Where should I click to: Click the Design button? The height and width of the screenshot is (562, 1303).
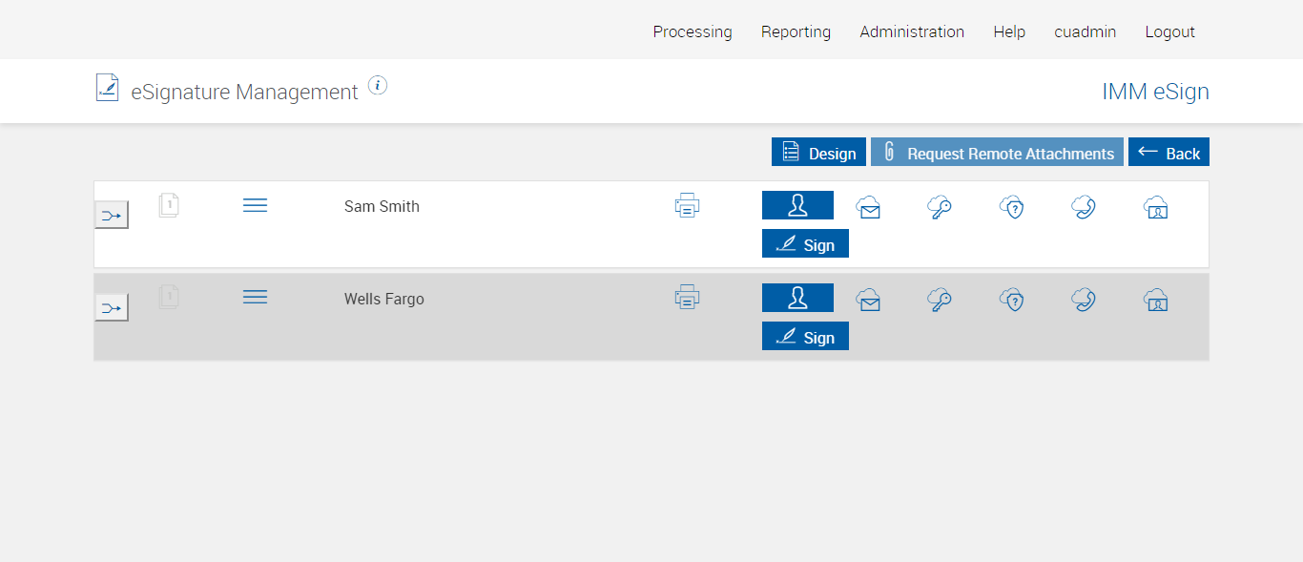click(x=818, y=153)
